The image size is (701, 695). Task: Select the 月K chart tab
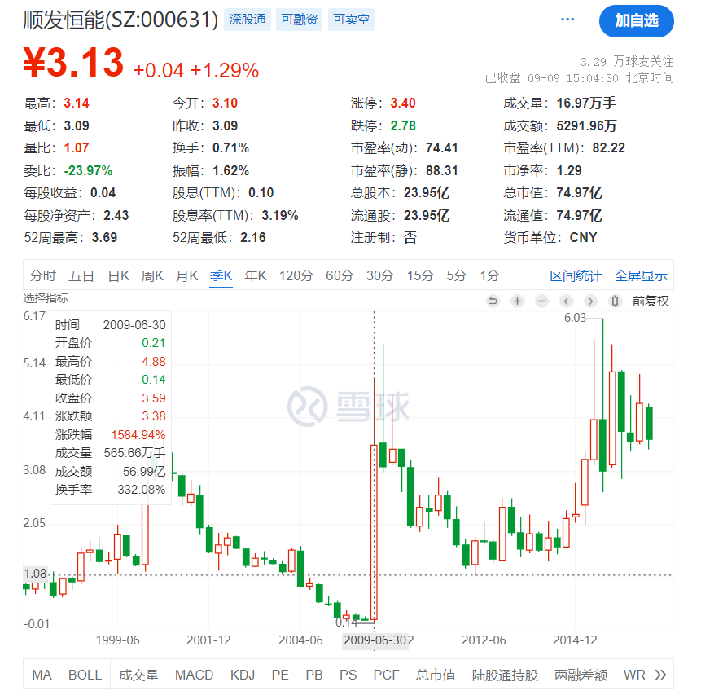[187, 275]
